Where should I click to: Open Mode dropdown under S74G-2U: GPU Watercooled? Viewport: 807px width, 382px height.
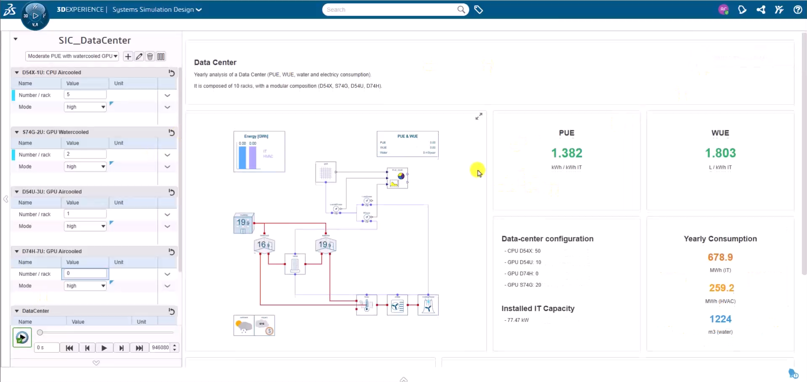(x=85, y=167)
